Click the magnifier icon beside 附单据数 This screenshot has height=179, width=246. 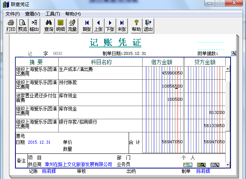[234, 53]
